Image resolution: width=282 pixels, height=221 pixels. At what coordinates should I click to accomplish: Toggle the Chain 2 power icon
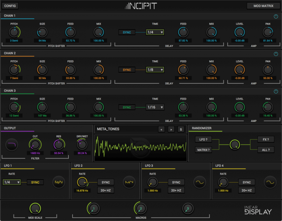(x=276, y=54)
